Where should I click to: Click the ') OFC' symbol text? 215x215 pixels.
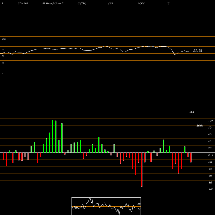(x=141, y=3)
